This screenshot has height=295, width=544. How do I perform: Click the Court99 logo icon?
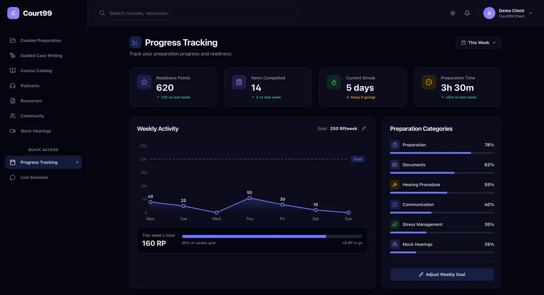tap(13, 13)
